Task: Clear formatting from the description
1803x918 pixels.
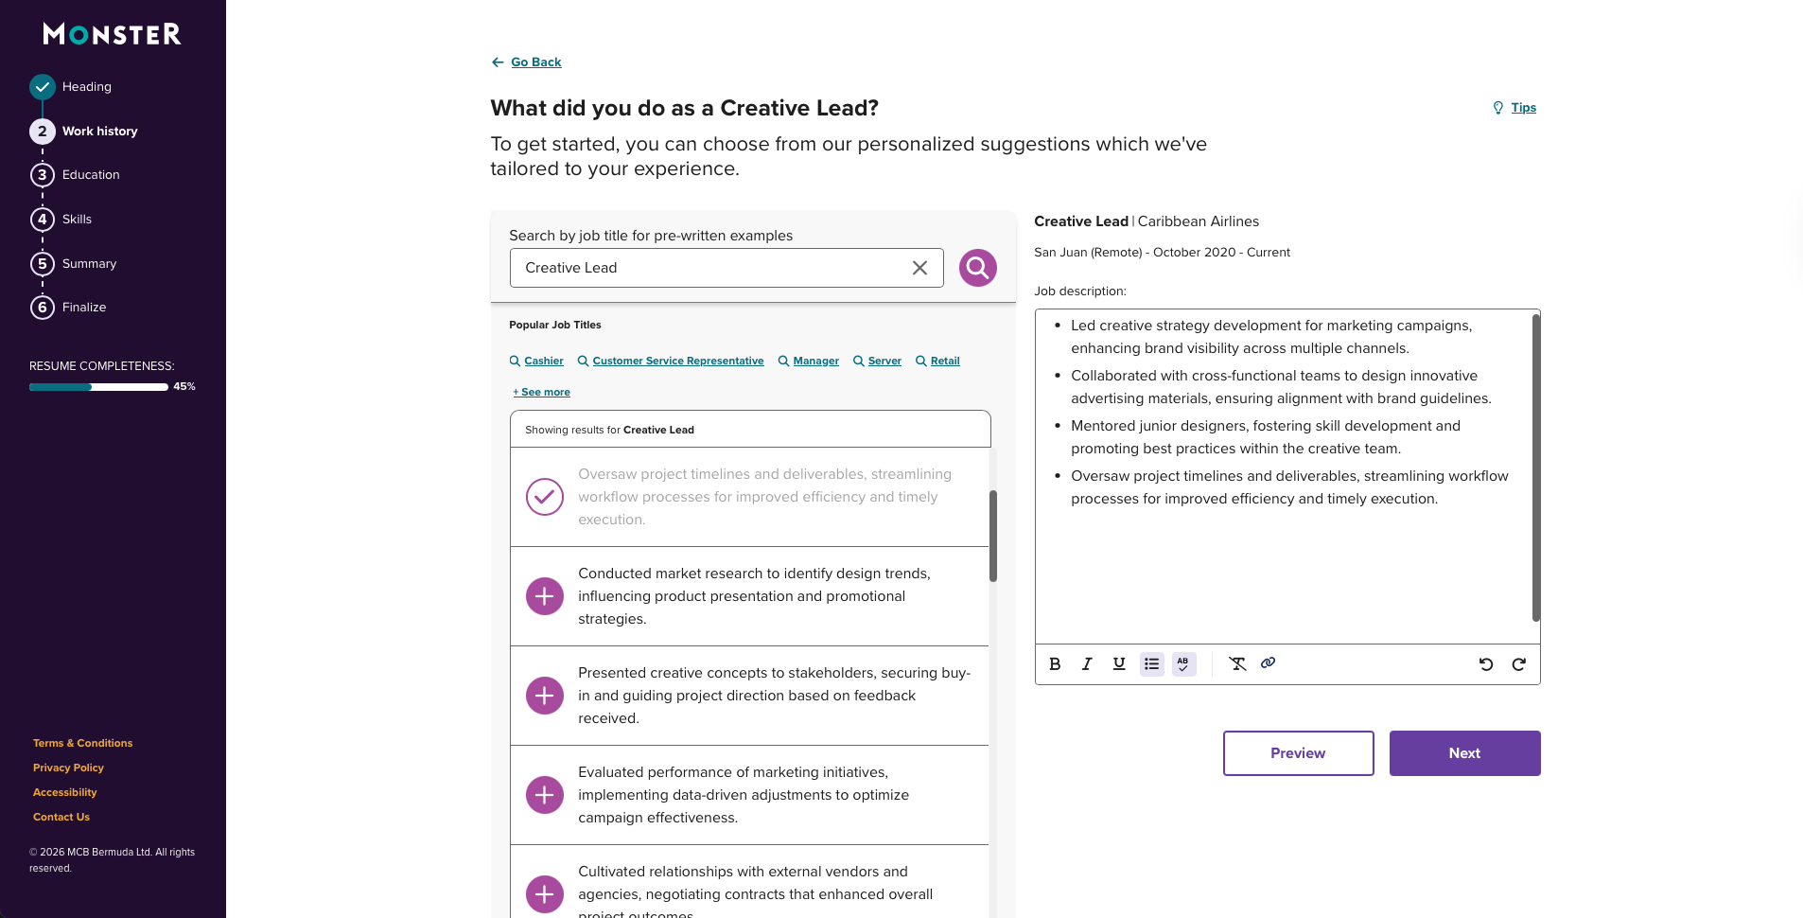Action: pyautogui.click(x=1237, y=663)
